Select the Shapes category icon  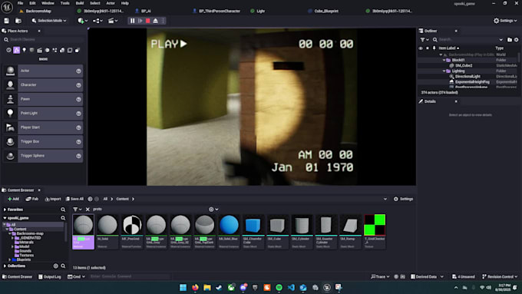coord(31,50)
